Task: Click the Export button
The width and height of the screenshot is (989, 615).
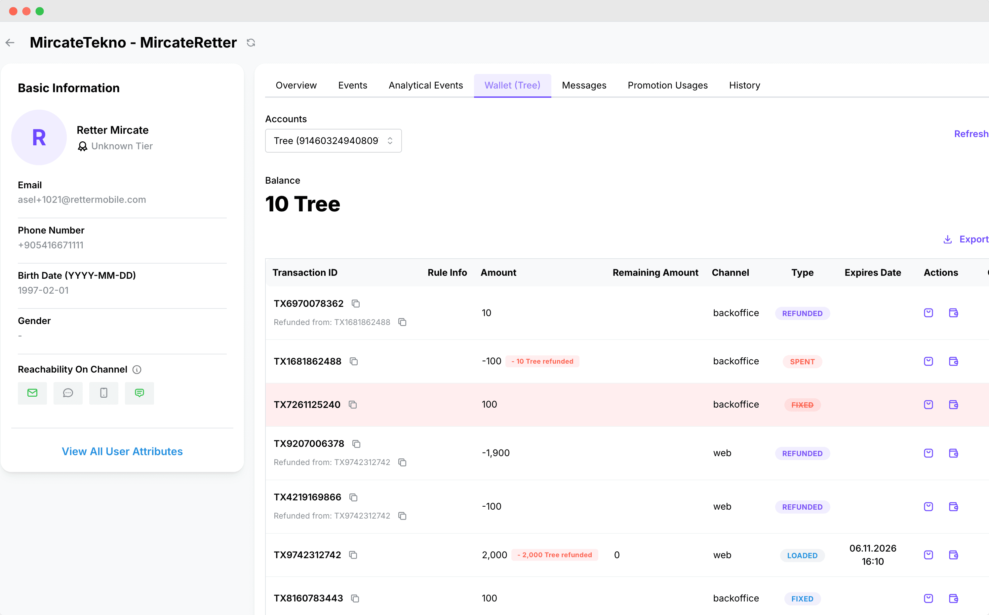Action: click(966, 239)
